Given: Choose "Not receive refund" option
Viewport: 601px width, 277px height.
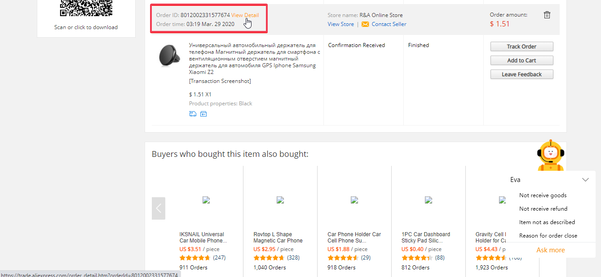Looking at the screenshot, I should [x=543, y=209].
